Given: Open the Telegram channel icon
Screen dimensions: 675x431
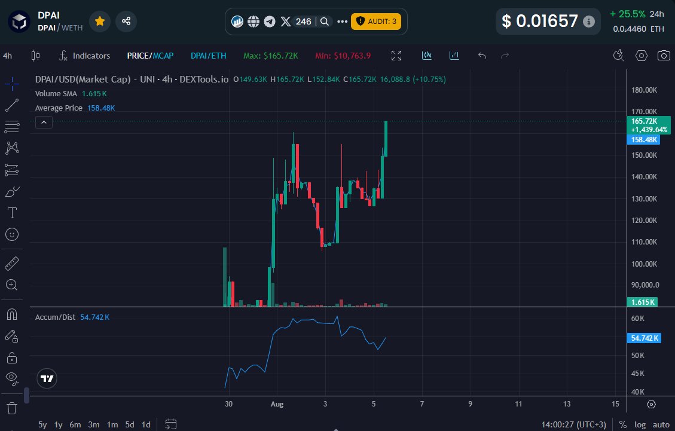Looking at the screenshot, I should [270, 21].
